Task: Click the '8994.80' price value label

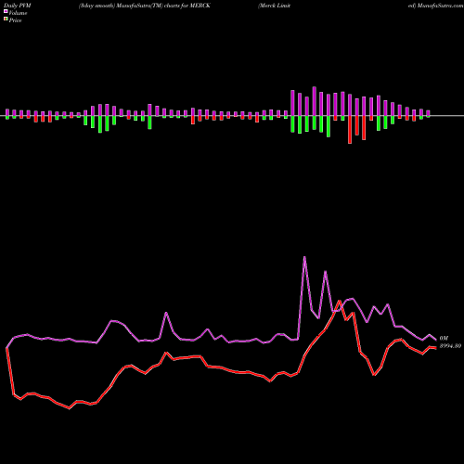Action: tap(450, 346)
